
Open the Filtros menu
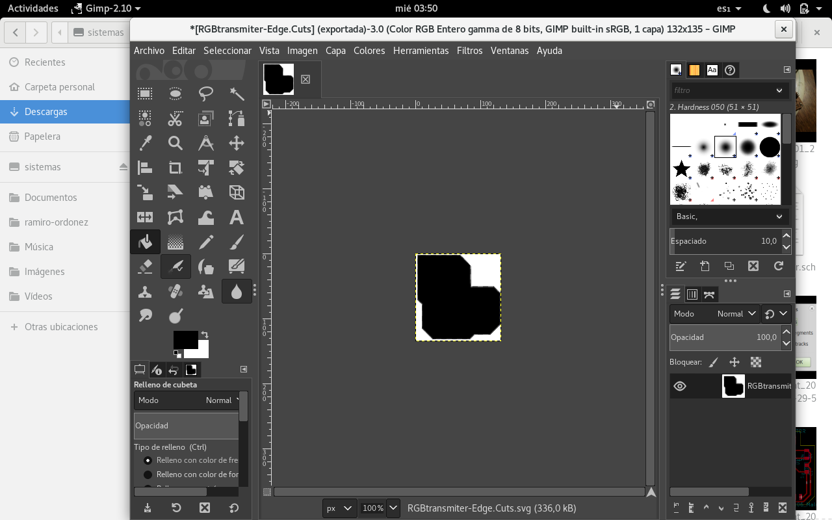470,51
